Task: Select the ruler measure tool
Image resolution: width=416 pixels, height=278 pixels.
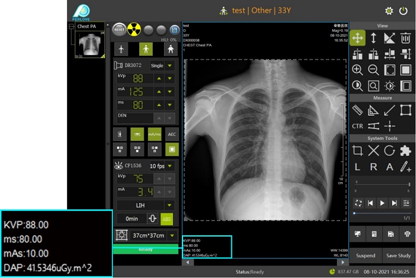Action: coord(358,110)
